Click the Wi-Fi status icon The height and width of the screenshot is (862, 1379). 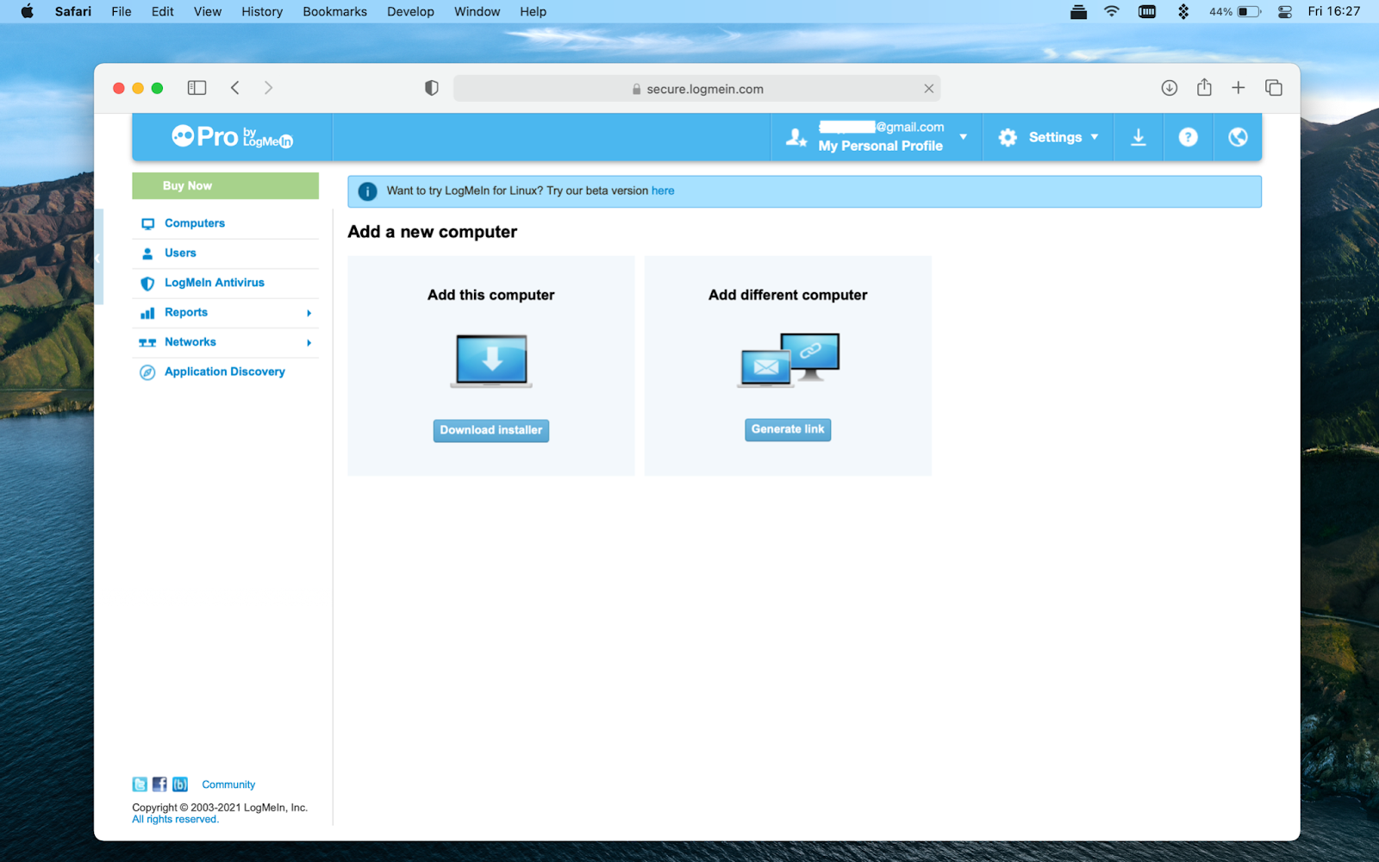1112,11
